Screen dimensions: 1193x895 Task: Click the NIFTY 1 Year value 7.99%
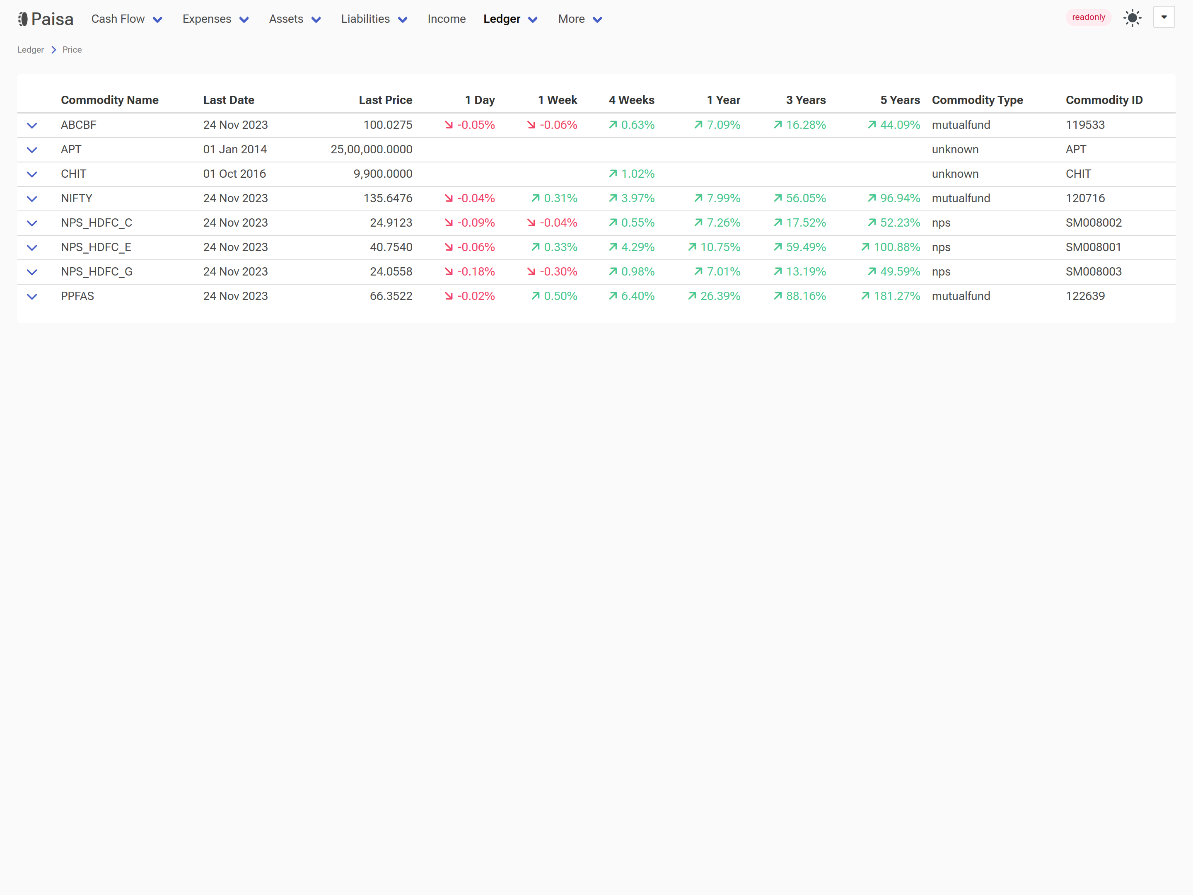(723, 198)
